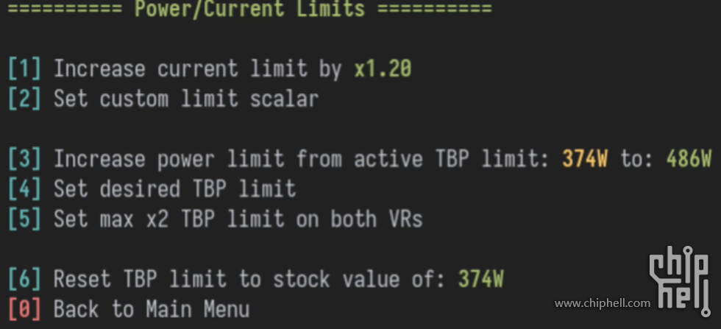Click the Chiphell logo watermark
Viewport: 721px width, 329px height.
click(680, 281)
